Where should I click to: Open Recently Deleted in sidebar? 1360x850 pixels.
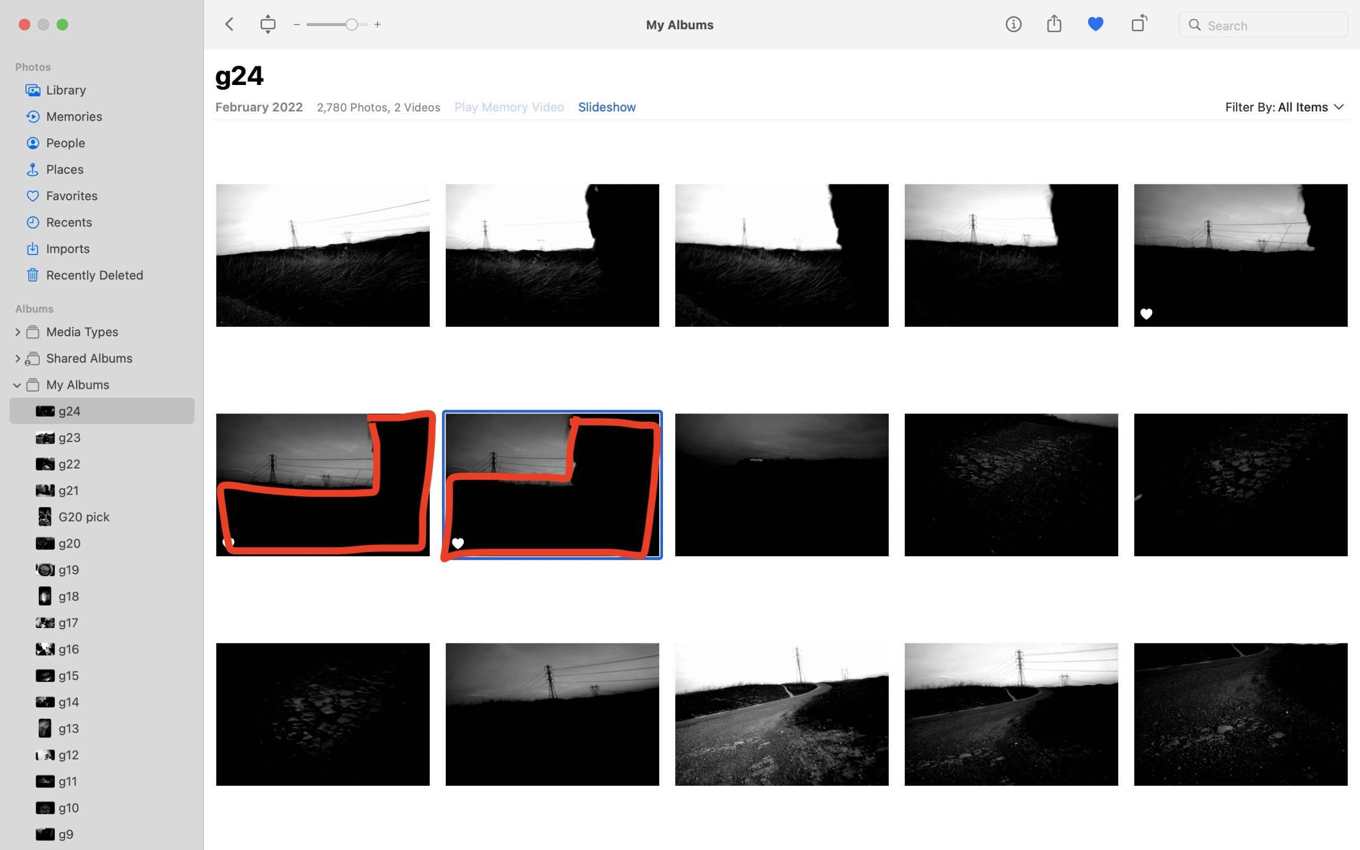(95, 275)
